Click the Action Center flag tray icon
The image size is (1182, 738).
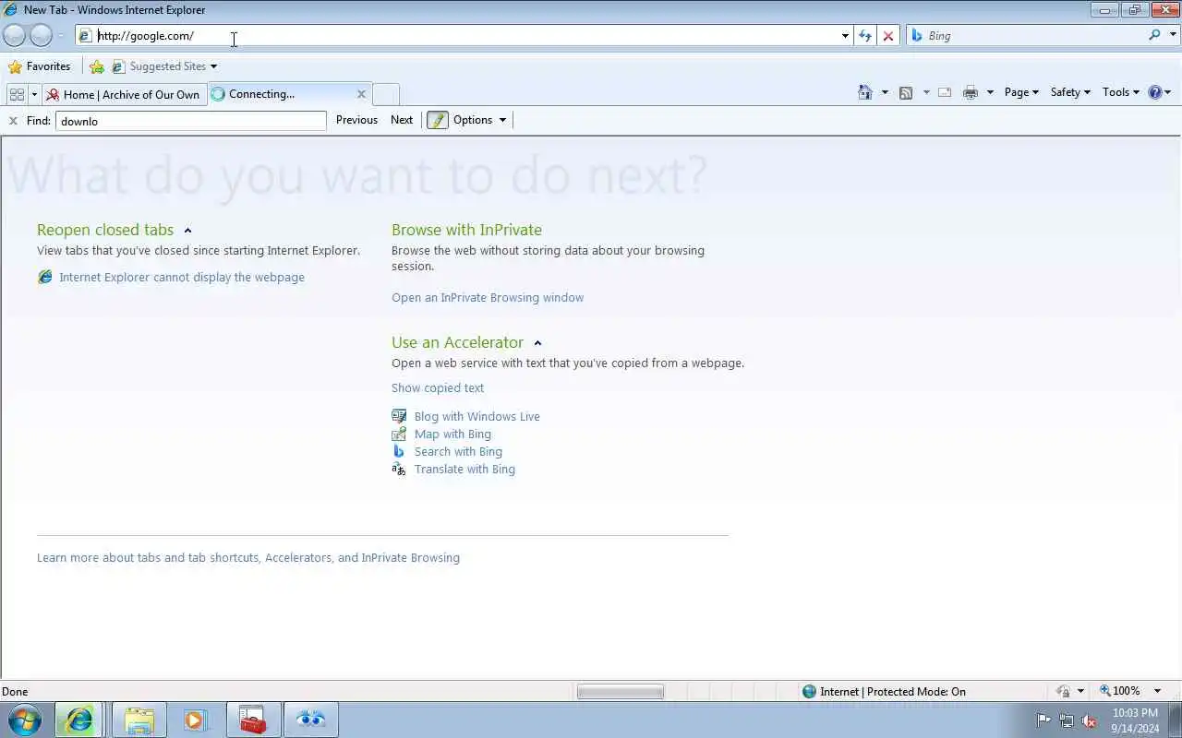pyautogui.click(x=1044, y=720)
